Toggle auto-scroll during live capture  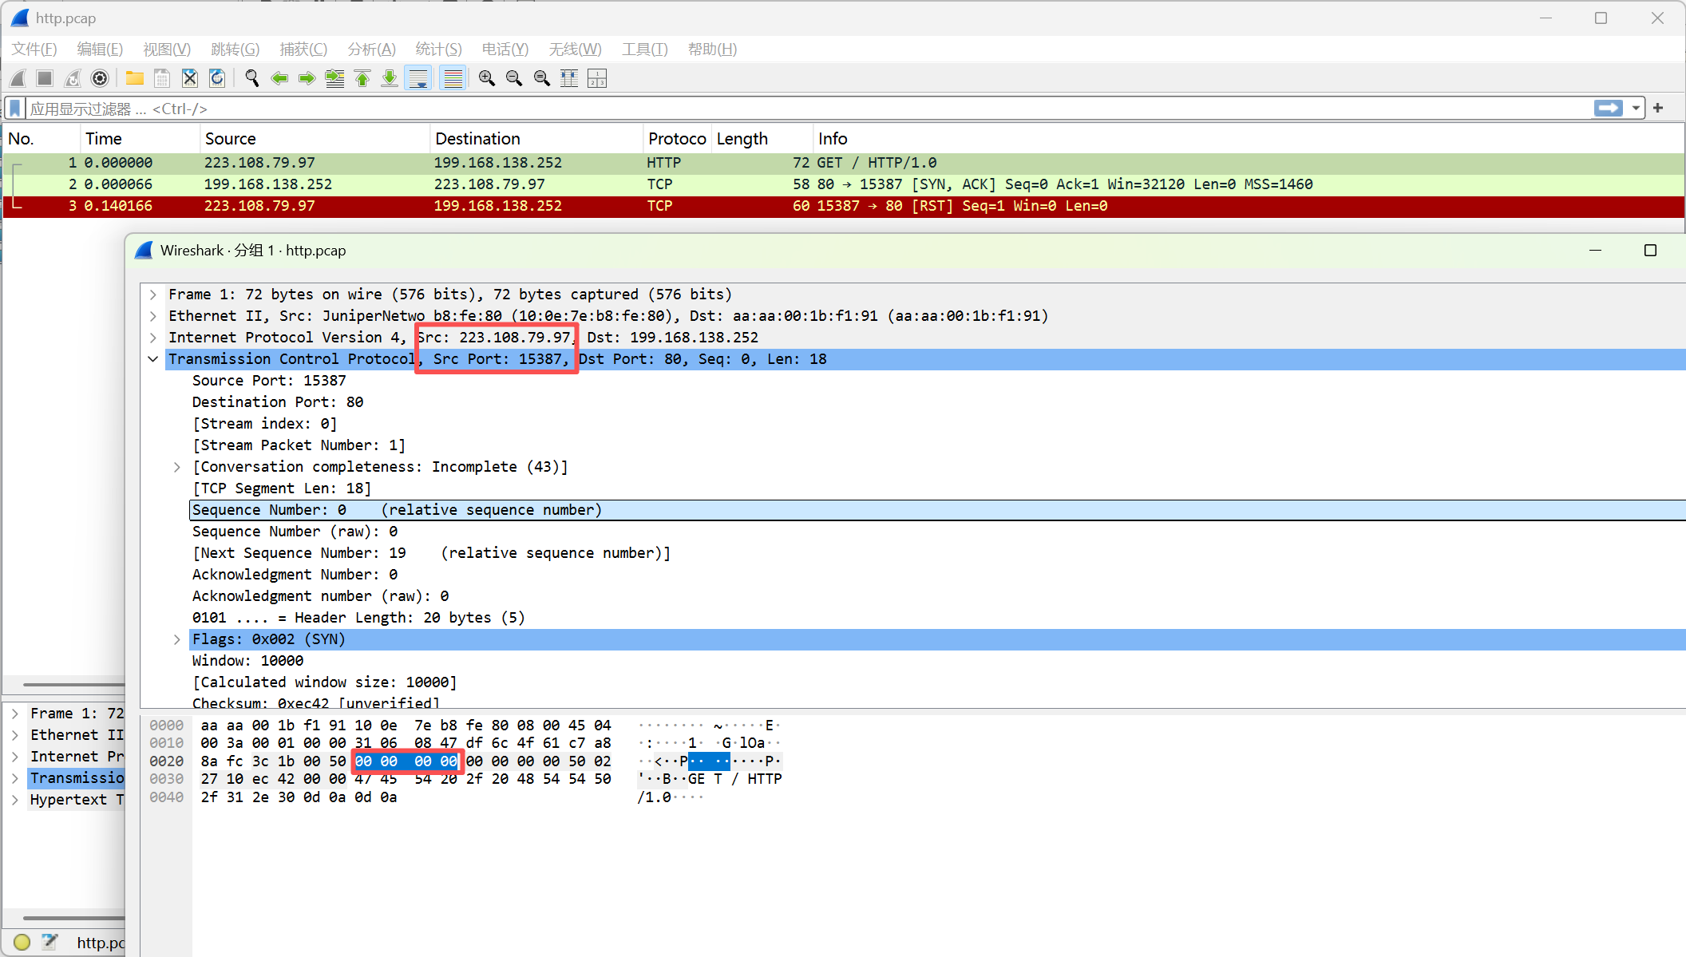pos(418,78)
